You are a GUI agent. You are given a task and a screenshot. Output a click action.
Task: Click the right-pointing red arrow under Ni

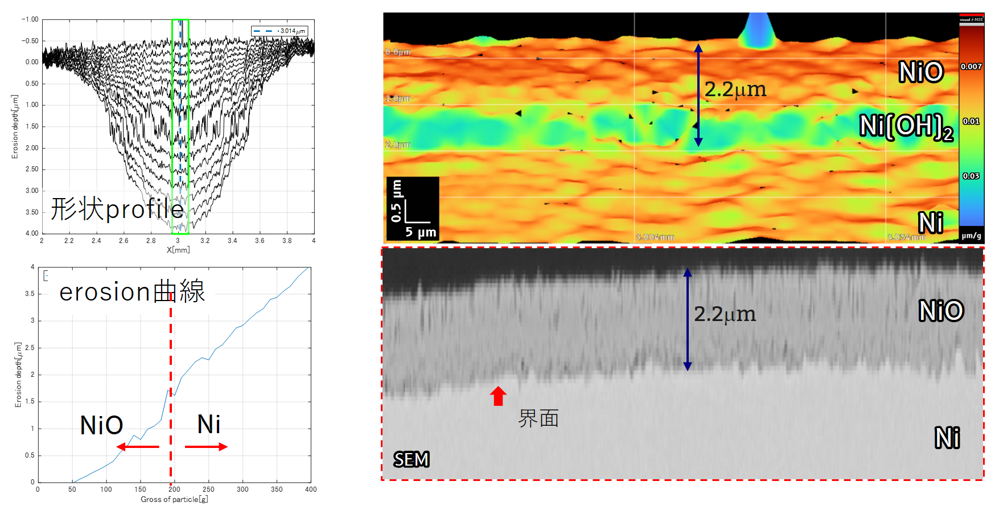pyautogui.click(x=206, y=447)
